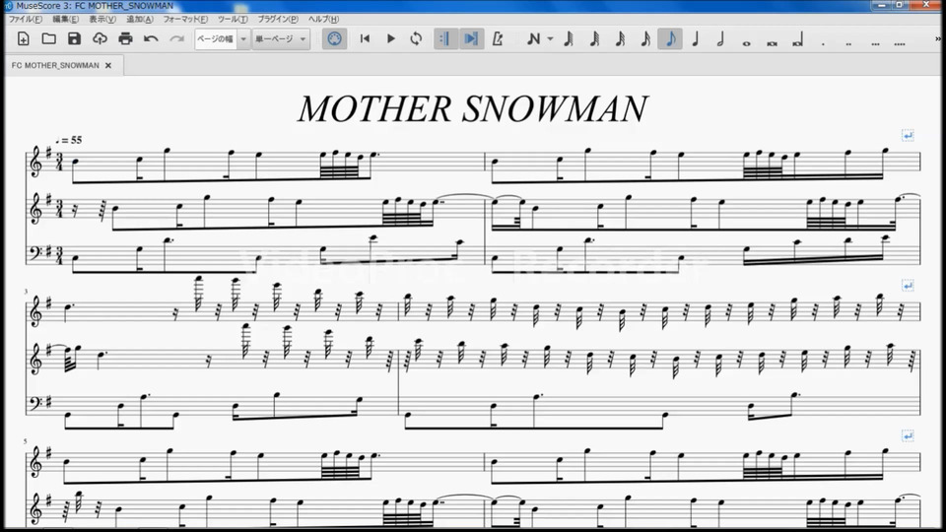This screenshot has height=532, width=946.
Task: Toggle pan score during playback
Action: [x=471, y=39]
